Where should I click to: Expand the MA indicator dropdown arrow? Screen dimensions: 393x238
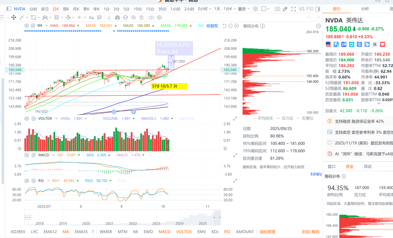pyautogui.click(x=47, y=25)
